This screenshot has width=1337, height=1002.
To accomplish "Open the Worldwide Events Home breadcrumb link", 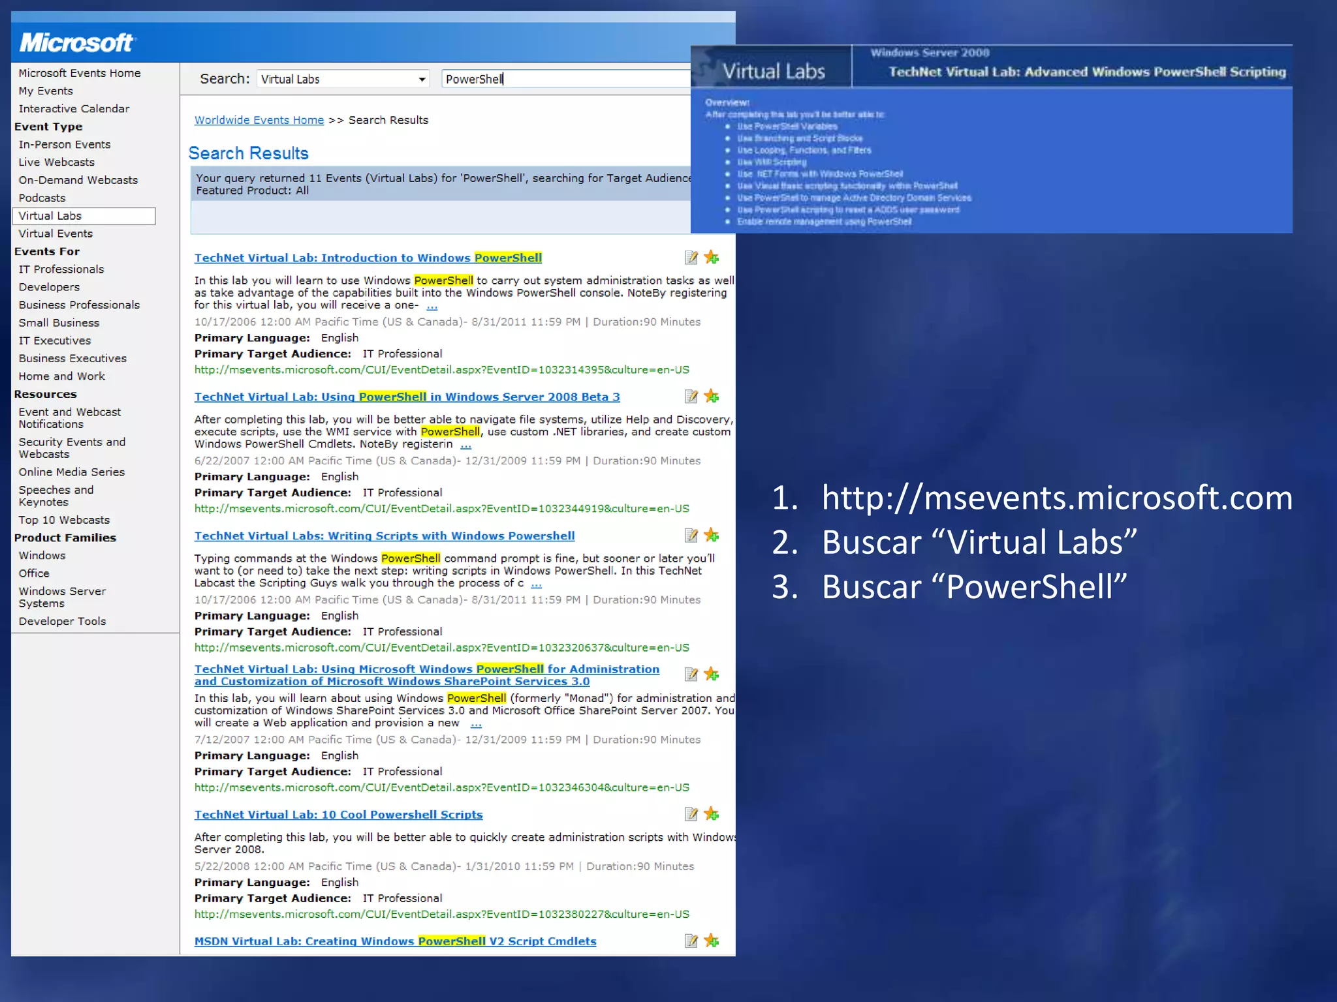I will (259, 120).
